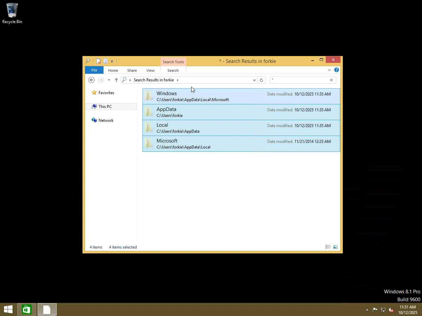
Task: Switch to the View ribbon tab
Action: (150, 70)
